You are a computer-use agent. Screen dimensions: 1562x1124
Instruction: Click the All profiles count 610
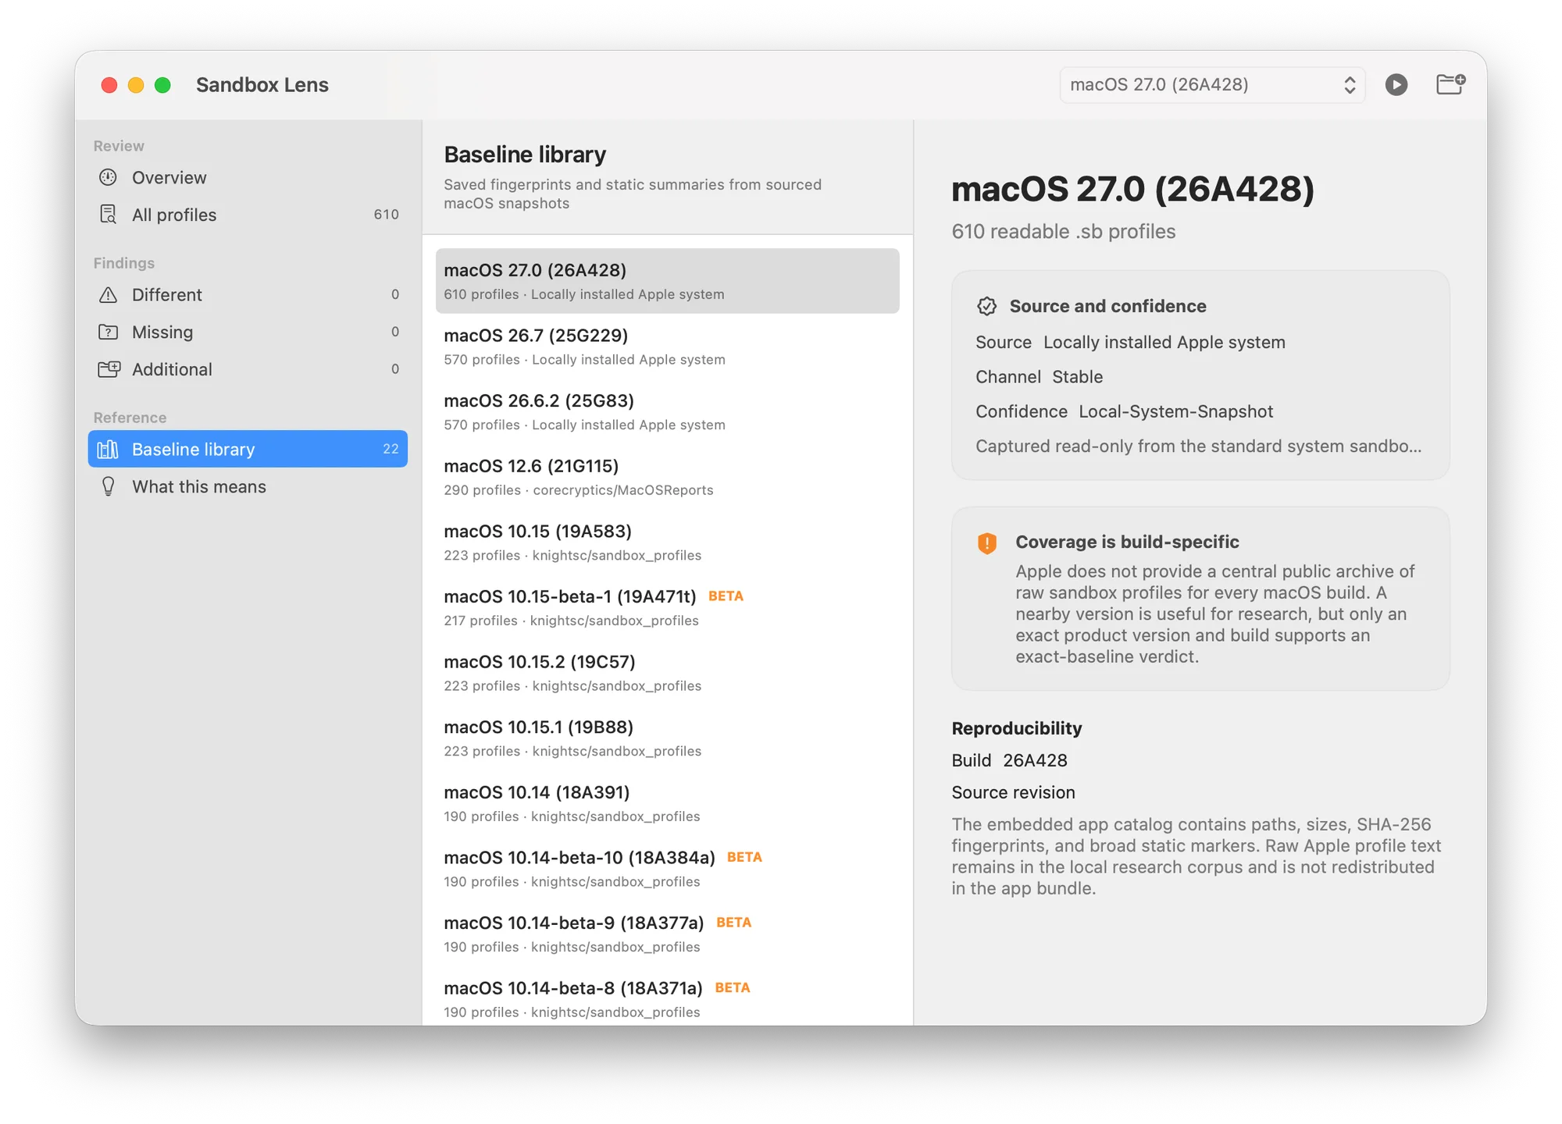coord(386,215)
